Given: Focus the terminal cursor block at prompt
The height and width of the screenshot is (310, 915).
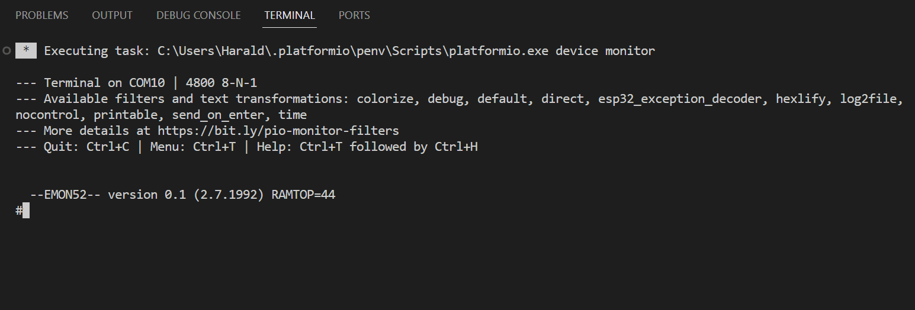Looking at the screenshot, I should coord(26,211).
